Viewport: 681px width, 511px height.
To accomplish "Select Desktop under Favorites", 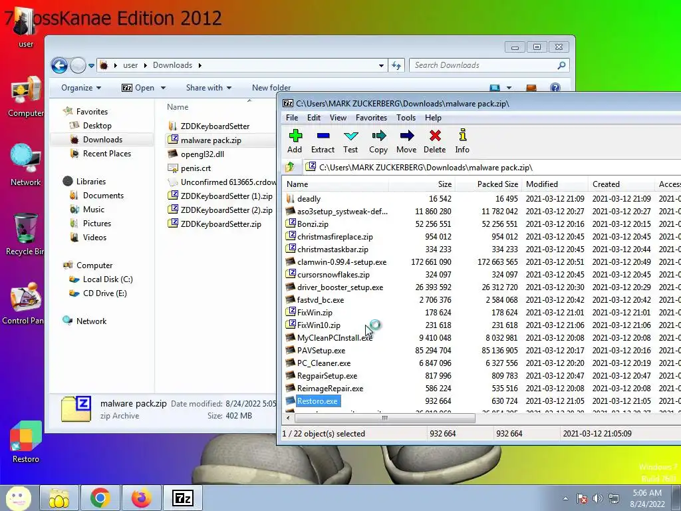I will click(97, 126).
